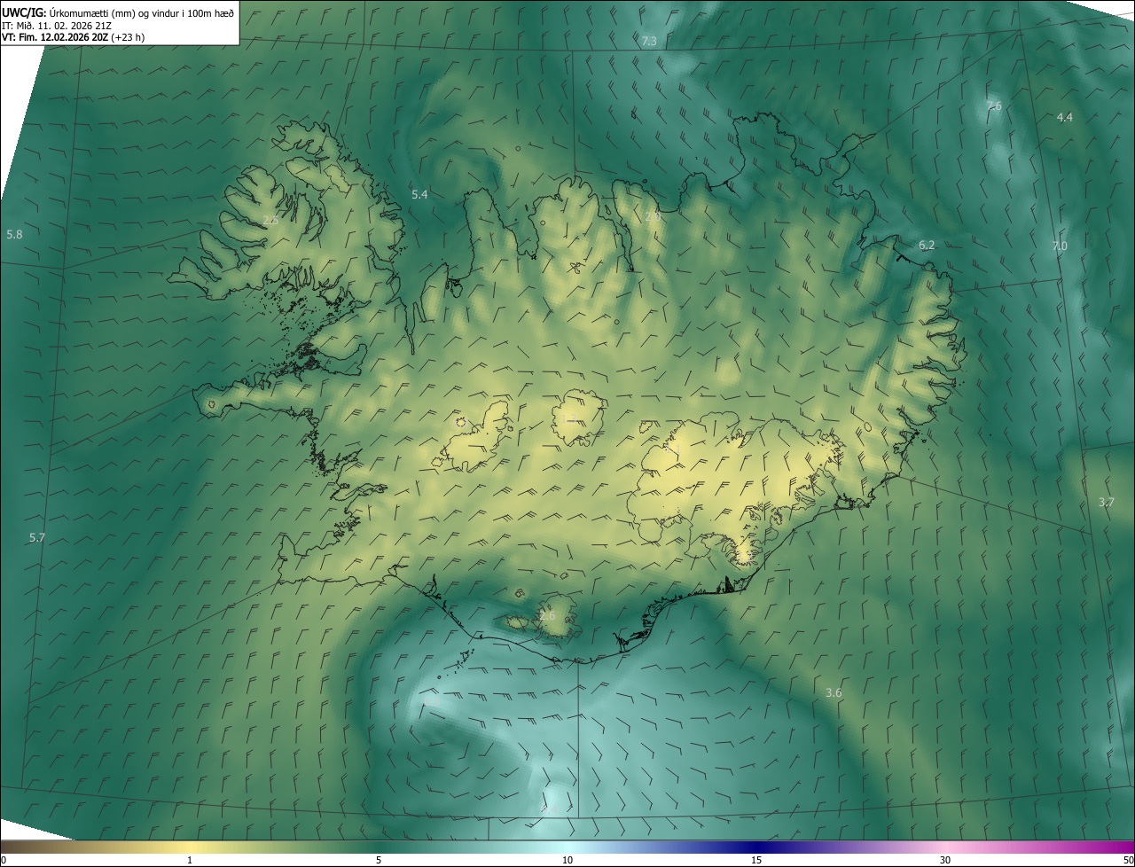The width and height of the screenshot is (1135, 867).
Task: Click the 5.4 value label in Húnaflói bay
Action: pyautogui.click(x=419, y=194)
